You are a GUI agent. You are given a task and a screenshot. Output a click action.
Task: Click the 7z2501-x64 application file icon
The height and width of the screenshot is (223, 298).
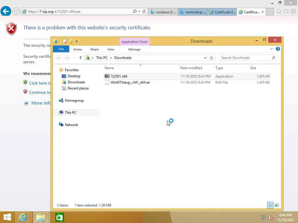click(x=107, y=76)
